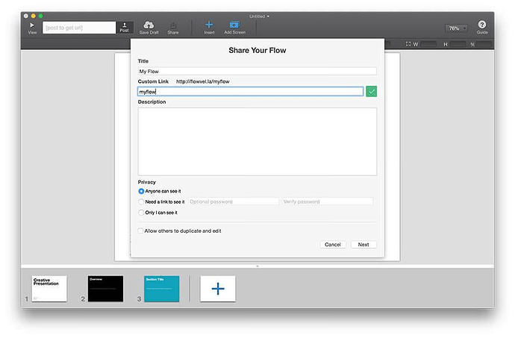Click the Save Draft cloud icon
Screen dimensions: 515x338
pyautogui.click(x=149, y=25)
